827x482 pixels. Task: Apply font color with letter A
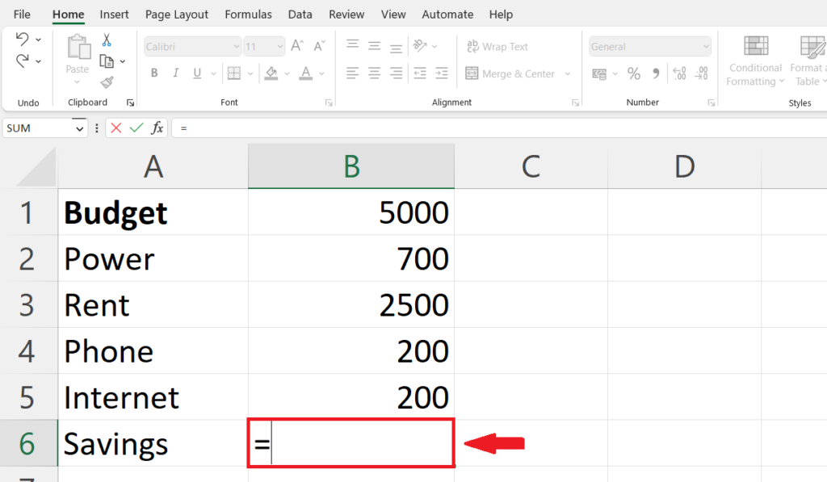[306, 73]
